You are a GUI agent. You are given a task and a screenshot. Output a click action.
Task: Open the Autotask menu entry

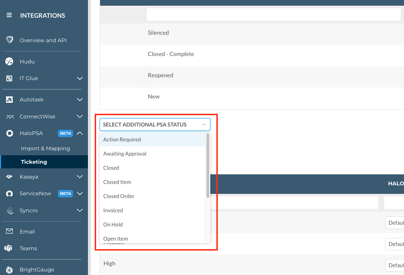[32, 99]
